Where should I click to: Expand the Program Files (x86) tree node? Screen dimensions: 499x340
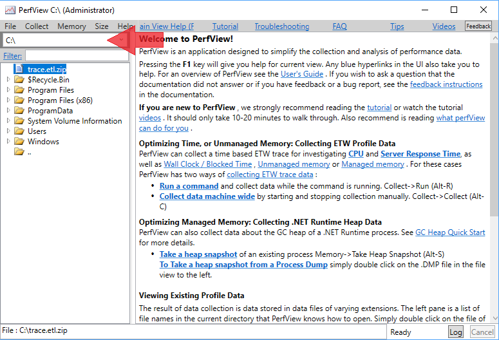(x=8, y=100)
